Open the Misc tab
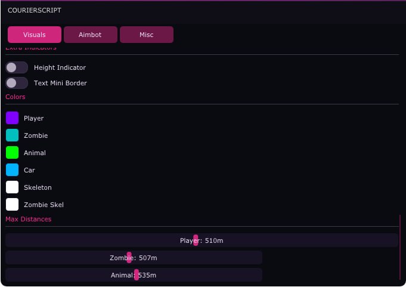 [x=147, y=35]
